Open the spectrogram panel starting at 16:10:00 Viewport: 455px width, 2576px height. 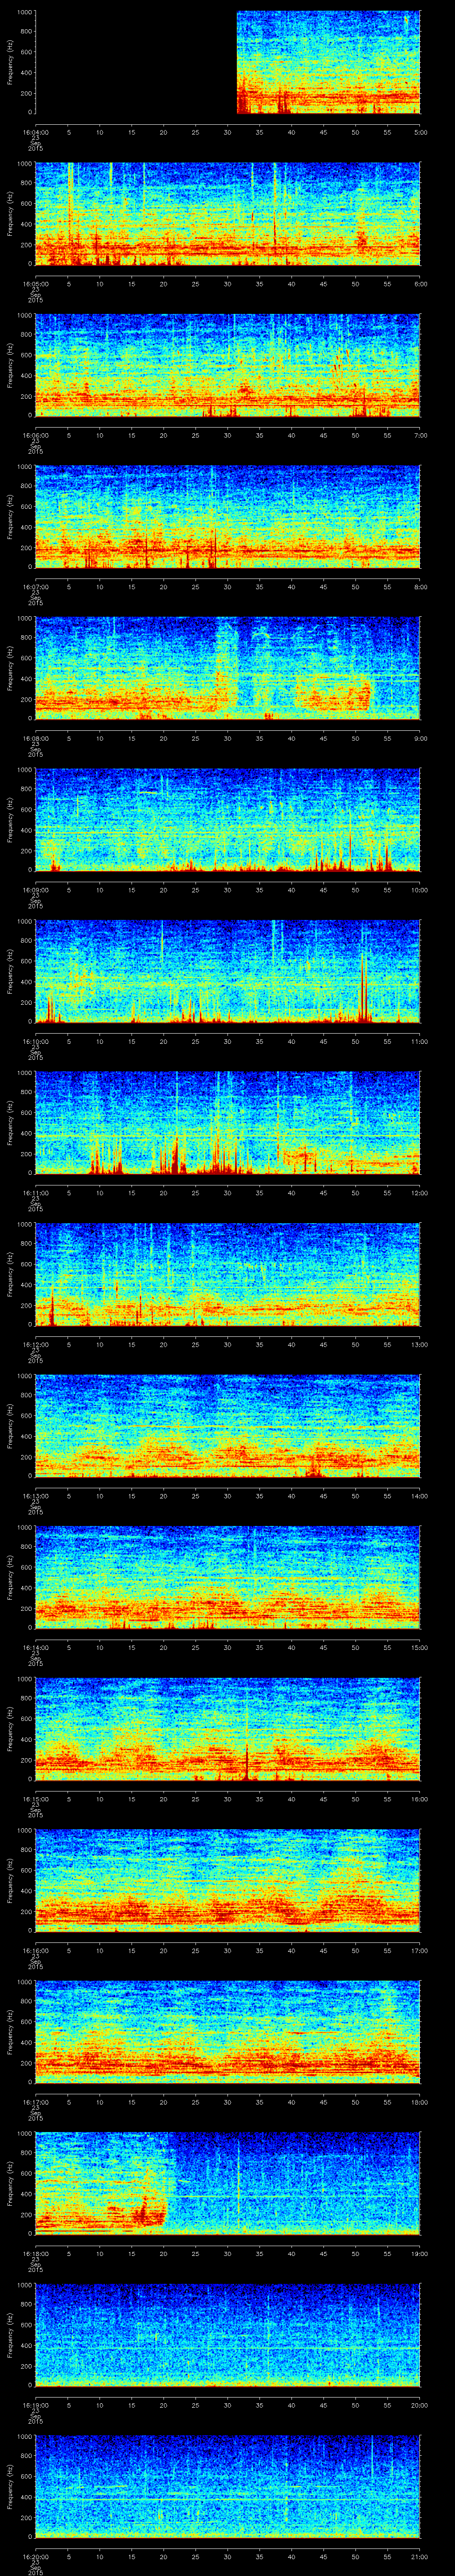[228, 972]
